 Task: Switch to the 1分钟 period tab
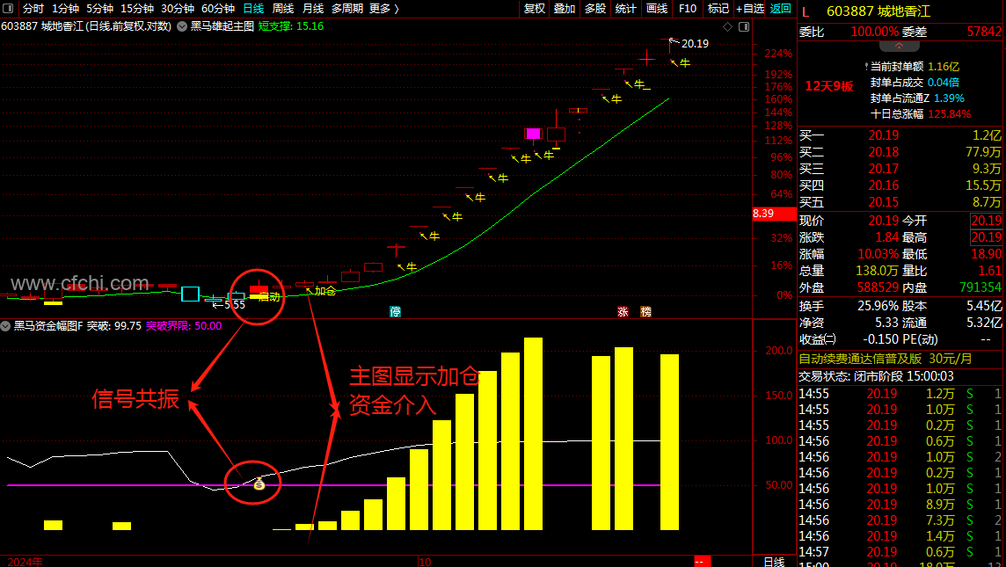(65, 8)
